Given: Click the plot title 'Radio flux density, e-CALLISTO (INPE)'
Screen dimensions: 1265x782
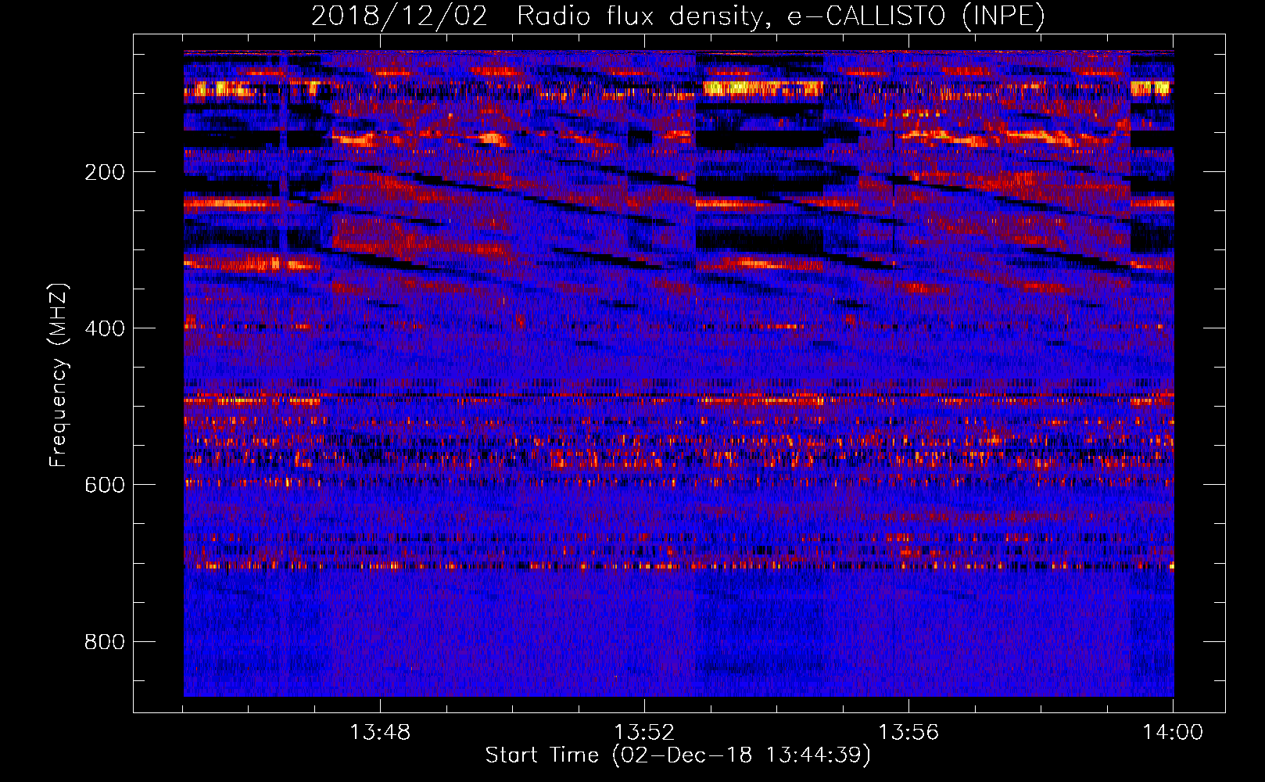Looking at the screenshot, I should [780, 16].
